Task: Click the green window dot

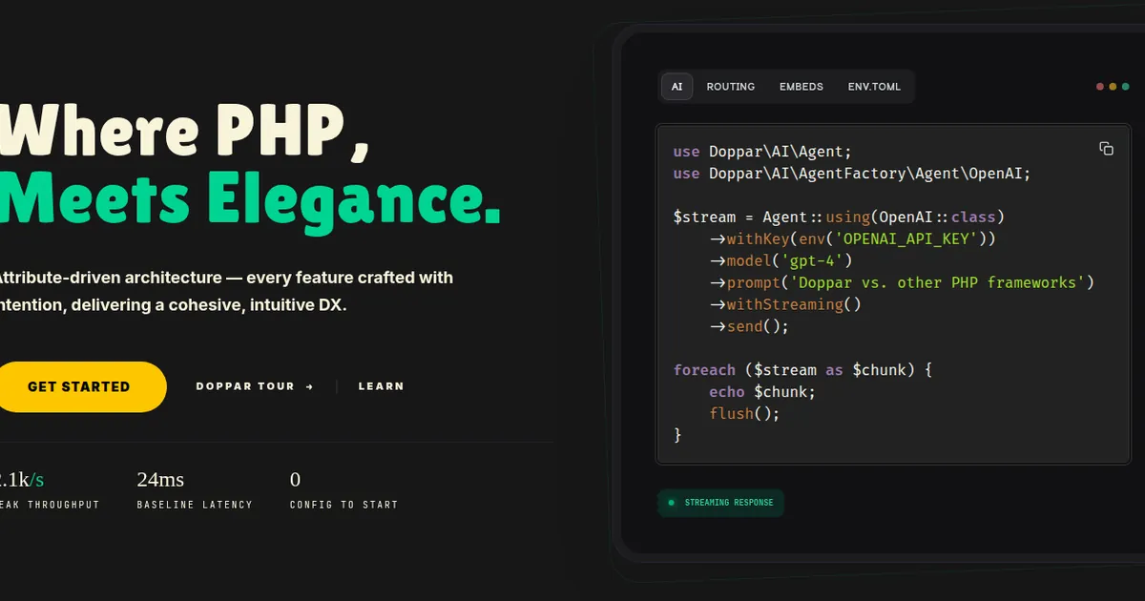Action: point(1125,87)
